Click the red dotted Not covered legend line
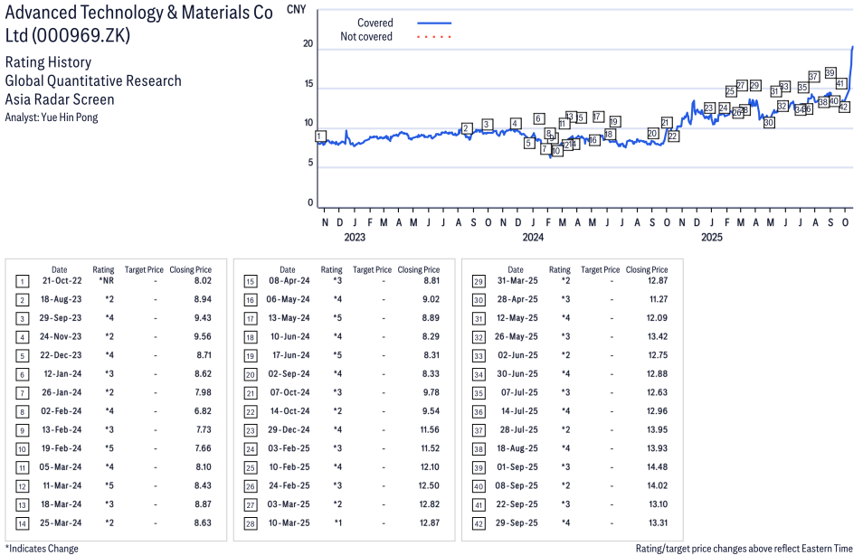This screenshot has width=863, height=555. 434,37
